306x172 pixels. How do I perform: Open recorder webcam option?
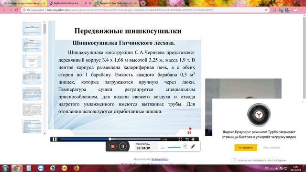[185, 146]
